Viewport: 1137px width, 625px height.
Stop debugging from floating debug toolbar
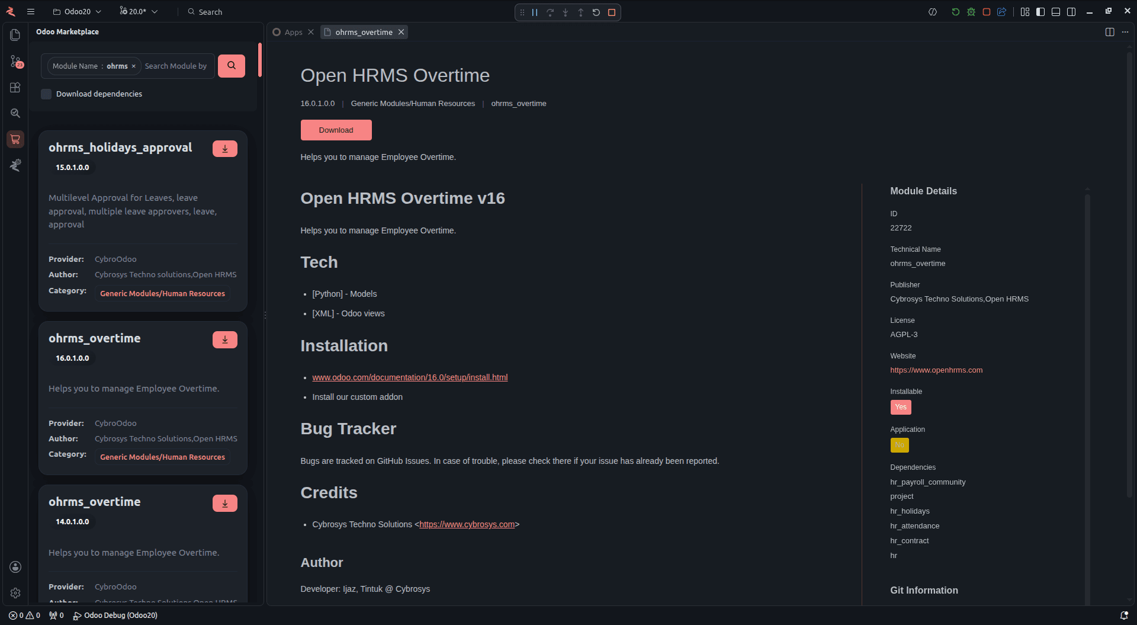click(x=612, y=12)
